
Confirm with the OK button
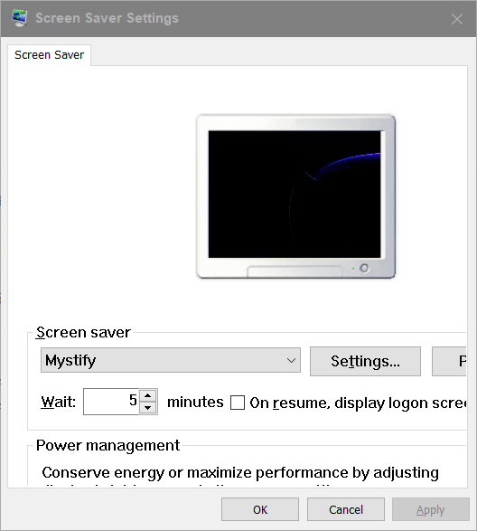[x=260, y=509]
